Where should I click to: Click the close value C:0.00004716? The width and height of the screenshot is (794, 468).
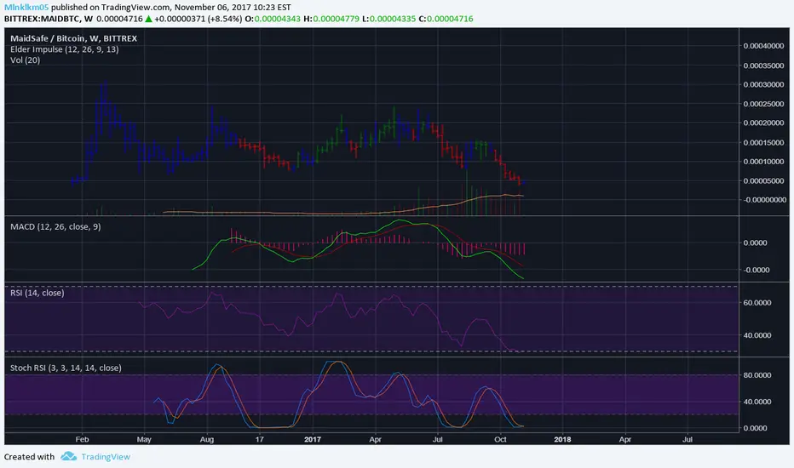[446, 19]
